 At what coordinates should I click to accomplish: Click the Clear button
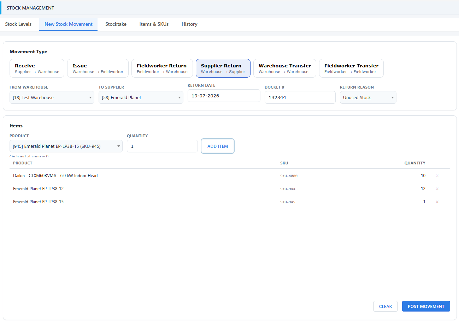click(x=386, y=306)
